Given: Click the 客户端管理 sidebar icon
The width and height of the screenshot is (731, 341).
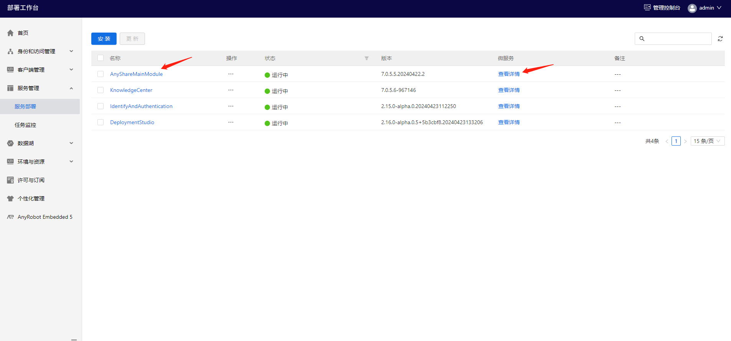Looking at the screenshot, I should (x=10, y=70).
